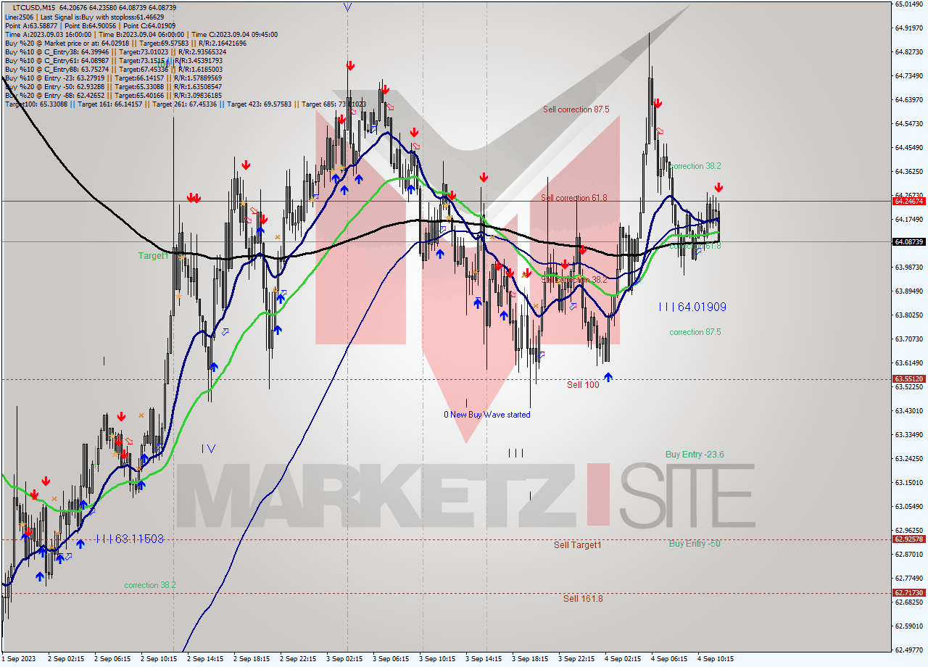The height and width of the screenshot is (667, 928).
Task: Select the Buy %10 @ C_Entry61 line
Action: click(x=114, y=60)
